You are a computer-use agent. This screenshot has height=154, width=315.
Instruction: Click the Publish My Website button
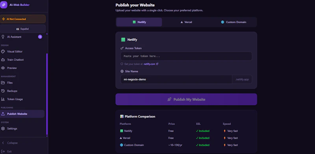click(186, 99)
